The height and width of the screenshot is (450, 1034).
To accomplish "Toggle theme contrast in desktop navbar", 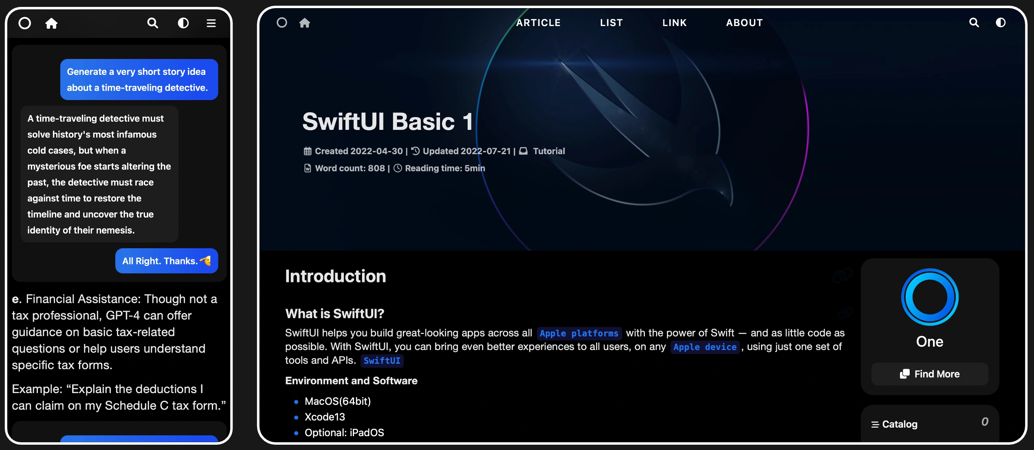I will click(1001, 23).
